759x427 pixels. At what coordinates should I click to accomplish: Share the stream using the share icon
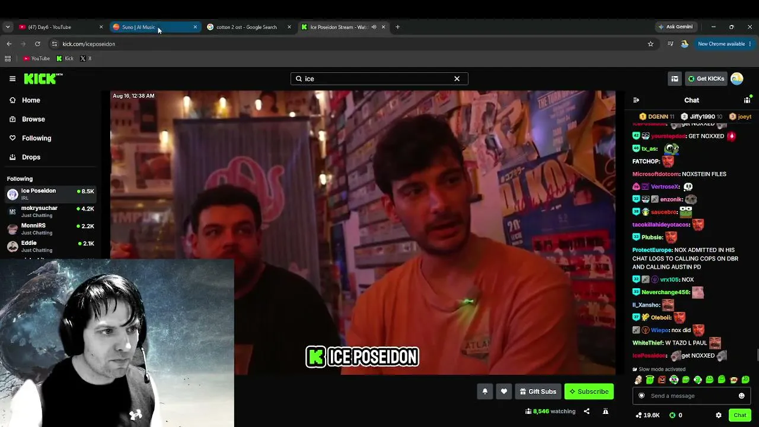586,411
